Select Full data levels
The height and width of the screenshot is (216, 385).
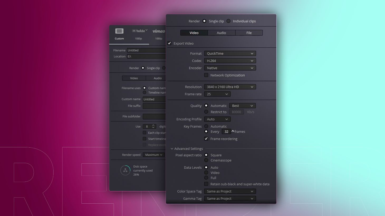[206, 178]
